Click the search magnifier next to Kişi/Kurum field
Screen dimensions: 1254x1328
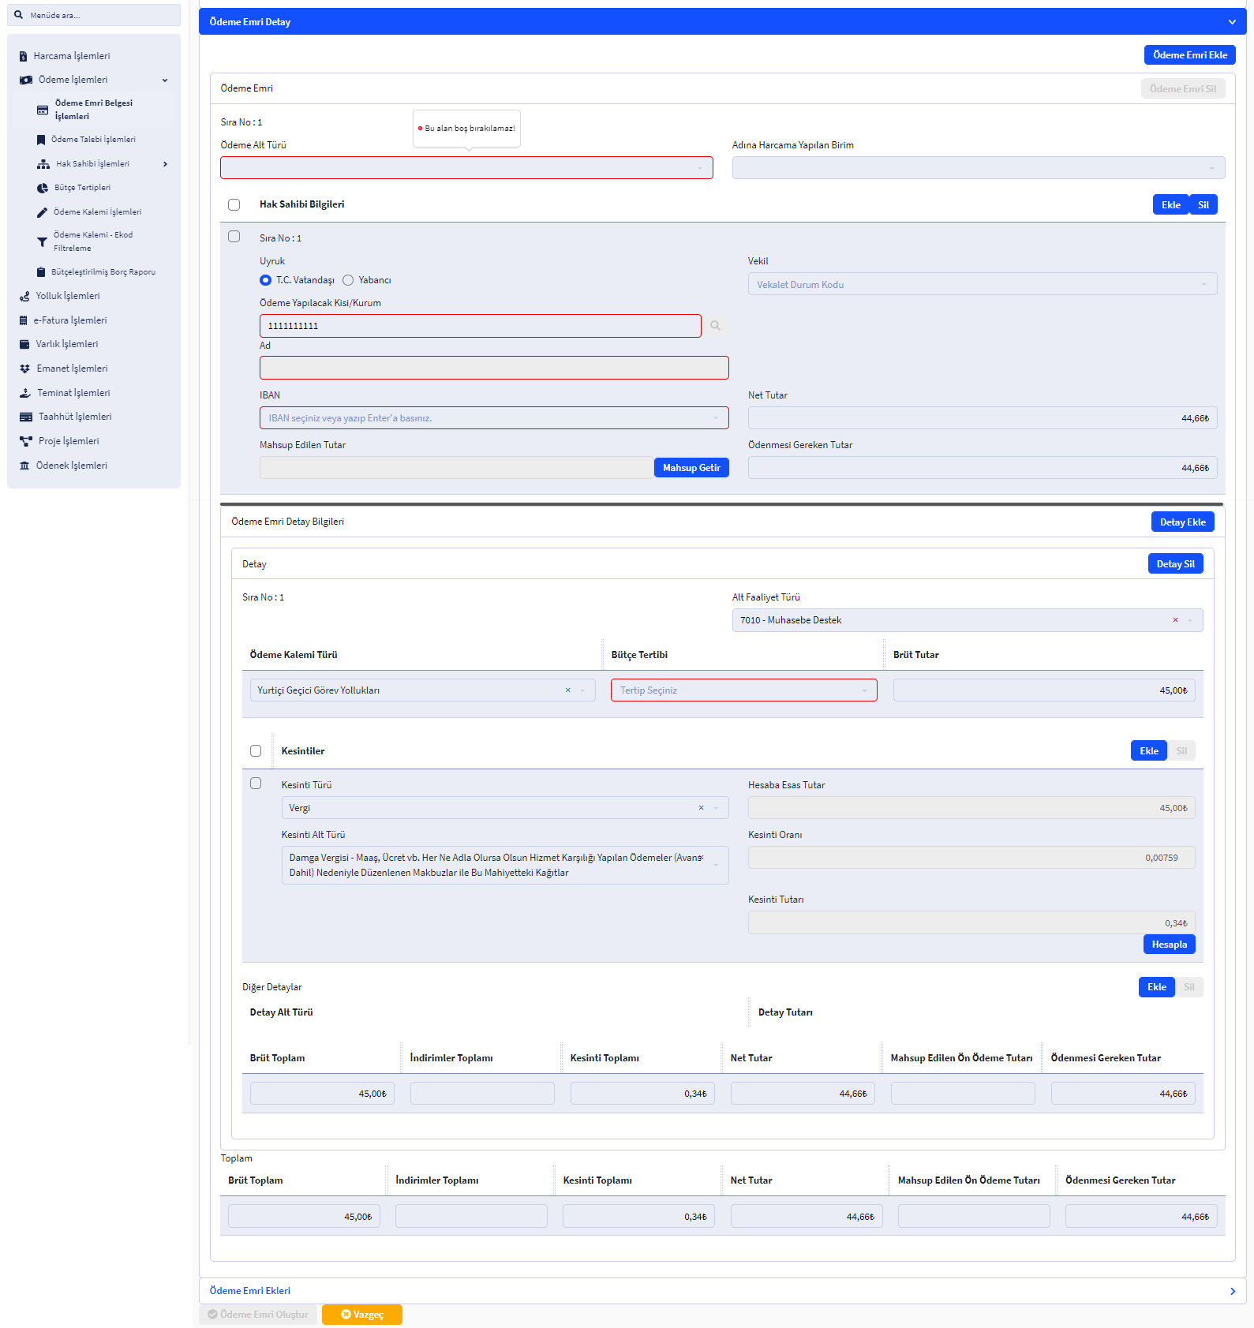[x=715, y=326]
